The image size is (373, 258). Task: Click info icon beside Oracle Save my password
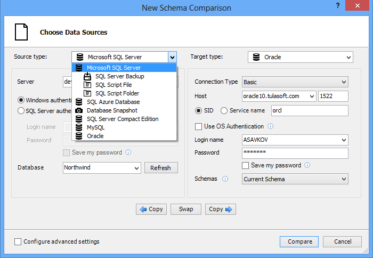[307, 165]
